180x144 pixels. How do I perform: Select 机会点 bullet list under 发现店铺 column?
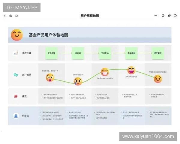click(x=52, y=116)
